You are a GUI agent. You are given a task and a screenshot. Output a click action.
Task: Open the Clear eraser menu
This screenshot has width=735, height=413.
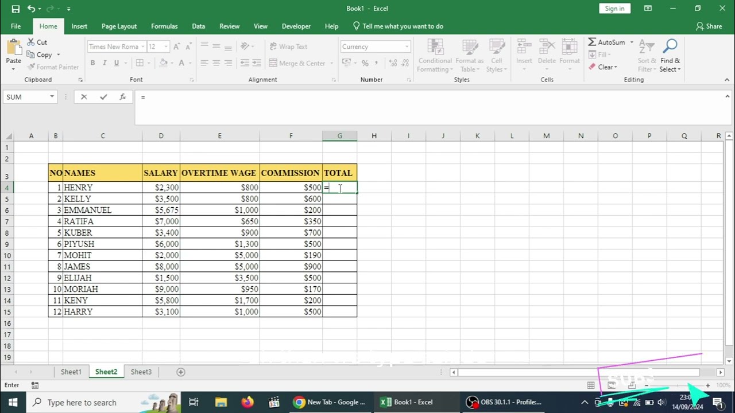coord(602,67)
